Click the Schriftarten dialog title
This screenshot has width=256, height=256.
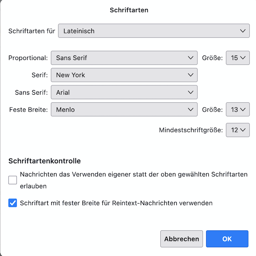(129, 10)
